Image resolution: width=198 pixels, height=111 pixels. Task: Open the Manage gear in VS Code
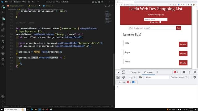[x=3, y=102]
